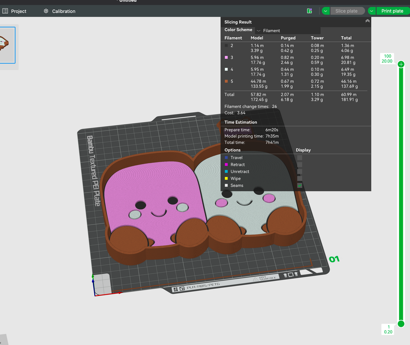Click the green layout view icon

coord(310,11)
